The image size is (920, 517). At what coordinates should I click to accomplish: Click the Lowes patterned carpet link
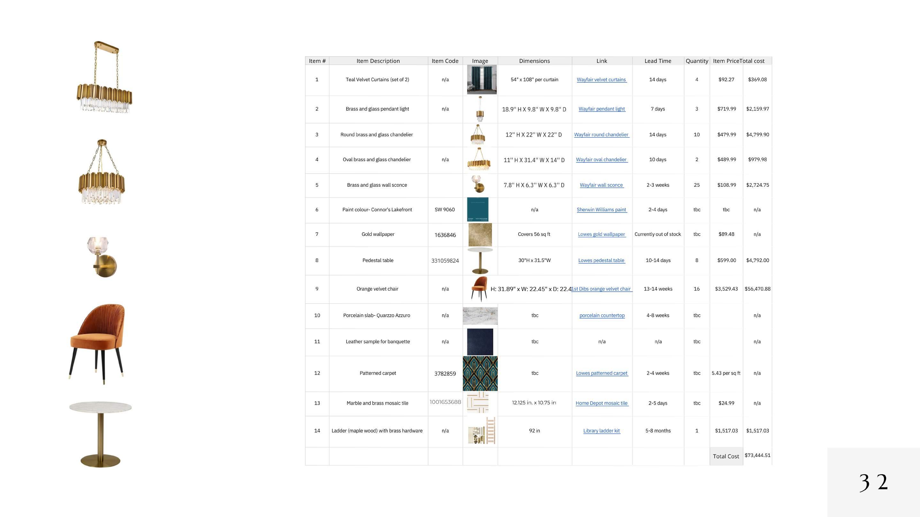[602, 373]
